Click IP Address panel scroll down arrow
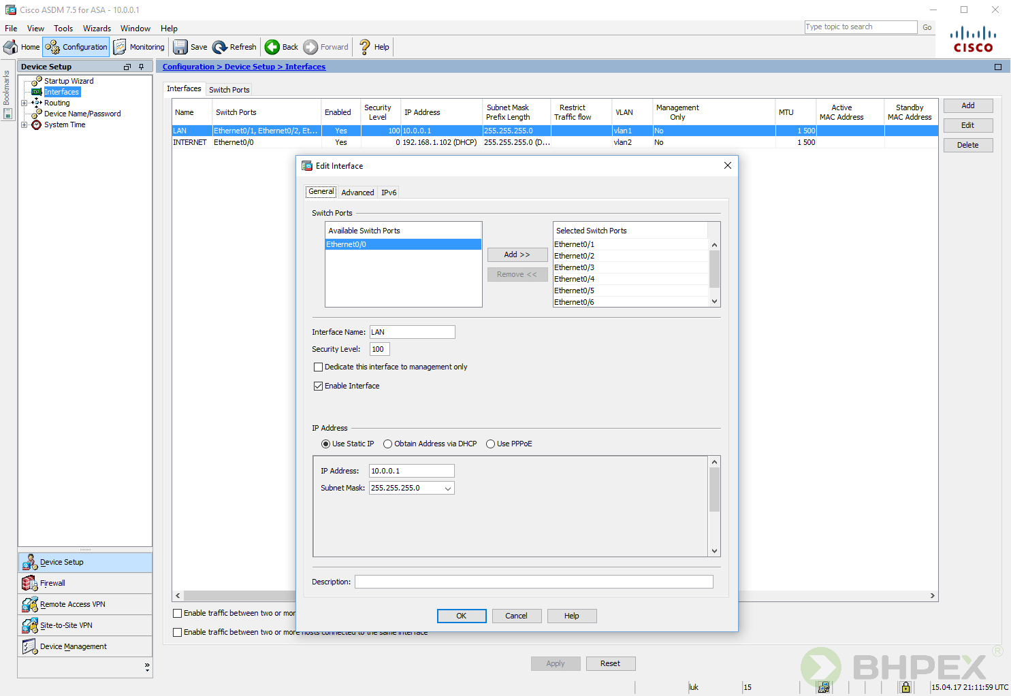The width and height of the screenshot is (1011, 696). point(714,551)
